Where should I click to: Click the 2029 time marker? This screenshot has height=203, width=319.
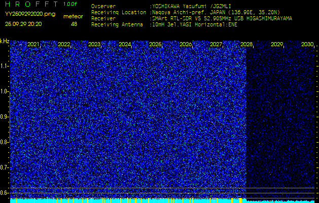click(x=277, y=44)
